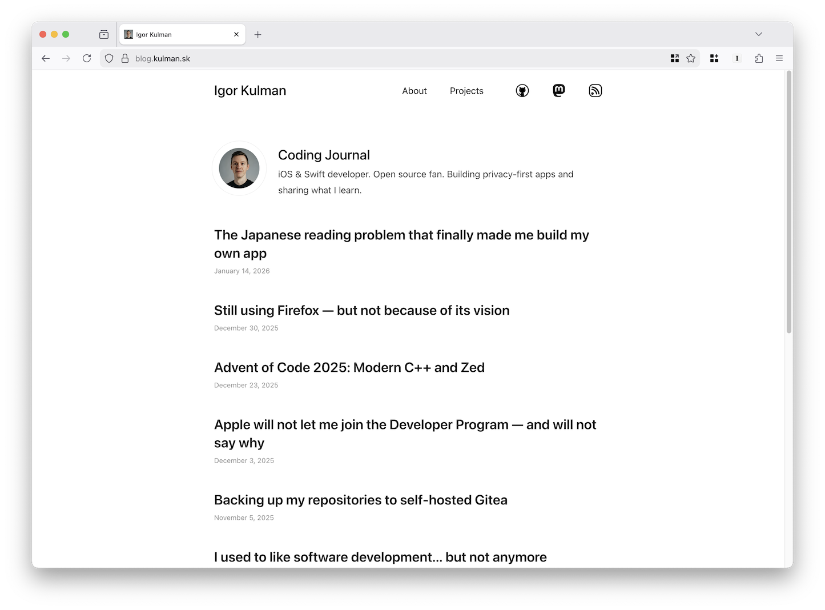Image resolution: width=825 pixels, height=610 pixels.
Task: Click the date 'November 5, 2025'
Action: point(244,517)
